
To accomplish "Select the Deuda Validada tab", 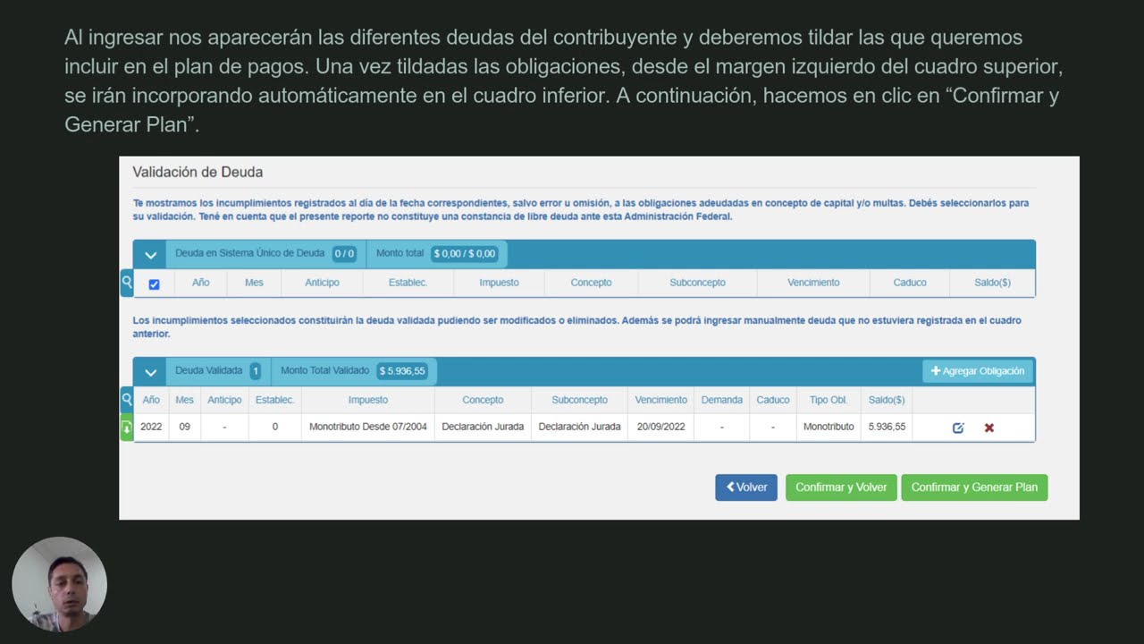I will tap(218, 370).
